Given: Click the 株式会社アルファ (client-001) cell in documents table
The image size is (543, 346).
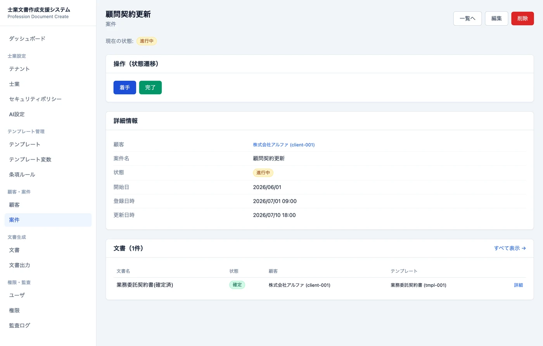Looking at the screenshot, I should point(299,285).
